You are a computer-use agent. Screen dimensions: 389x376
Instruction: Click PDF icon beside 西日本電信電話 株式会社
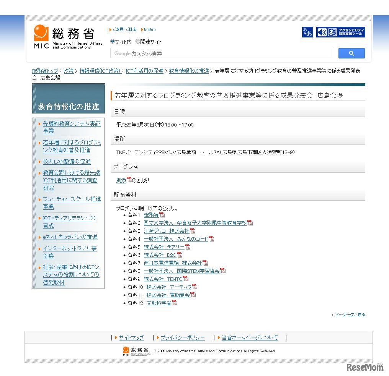pos(205,263)
